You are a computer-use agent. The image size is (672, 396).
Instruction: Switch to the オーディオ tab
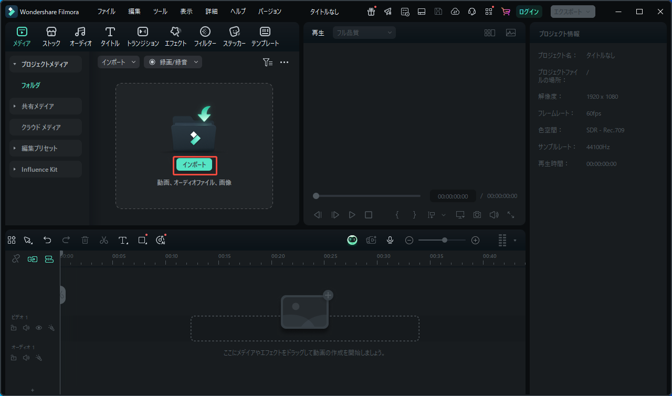[80, 36]
